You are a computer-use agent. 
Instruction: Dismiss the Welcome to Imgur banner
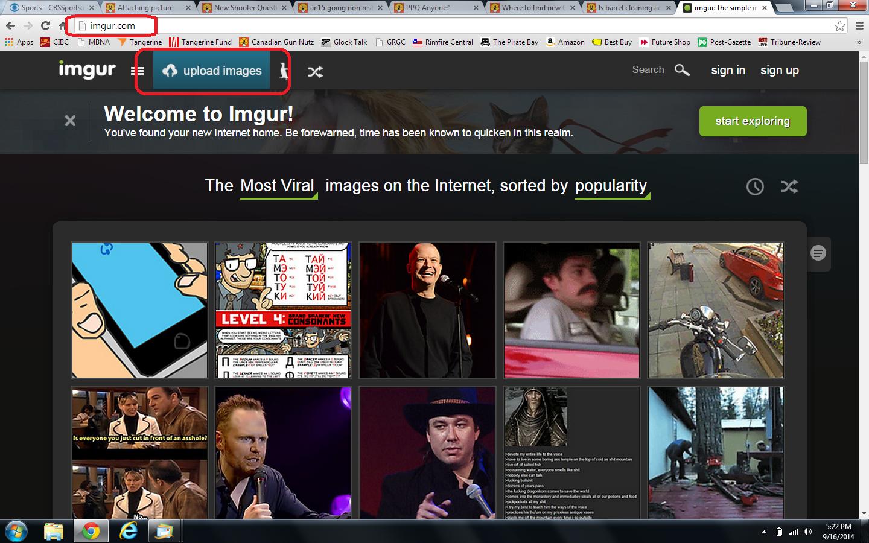pyautogui.click(x=70, y=121)
